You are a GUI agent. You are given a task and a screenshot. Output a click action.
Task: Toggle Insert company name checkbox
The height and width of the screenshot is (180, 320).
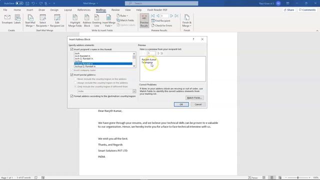[71, 70]
